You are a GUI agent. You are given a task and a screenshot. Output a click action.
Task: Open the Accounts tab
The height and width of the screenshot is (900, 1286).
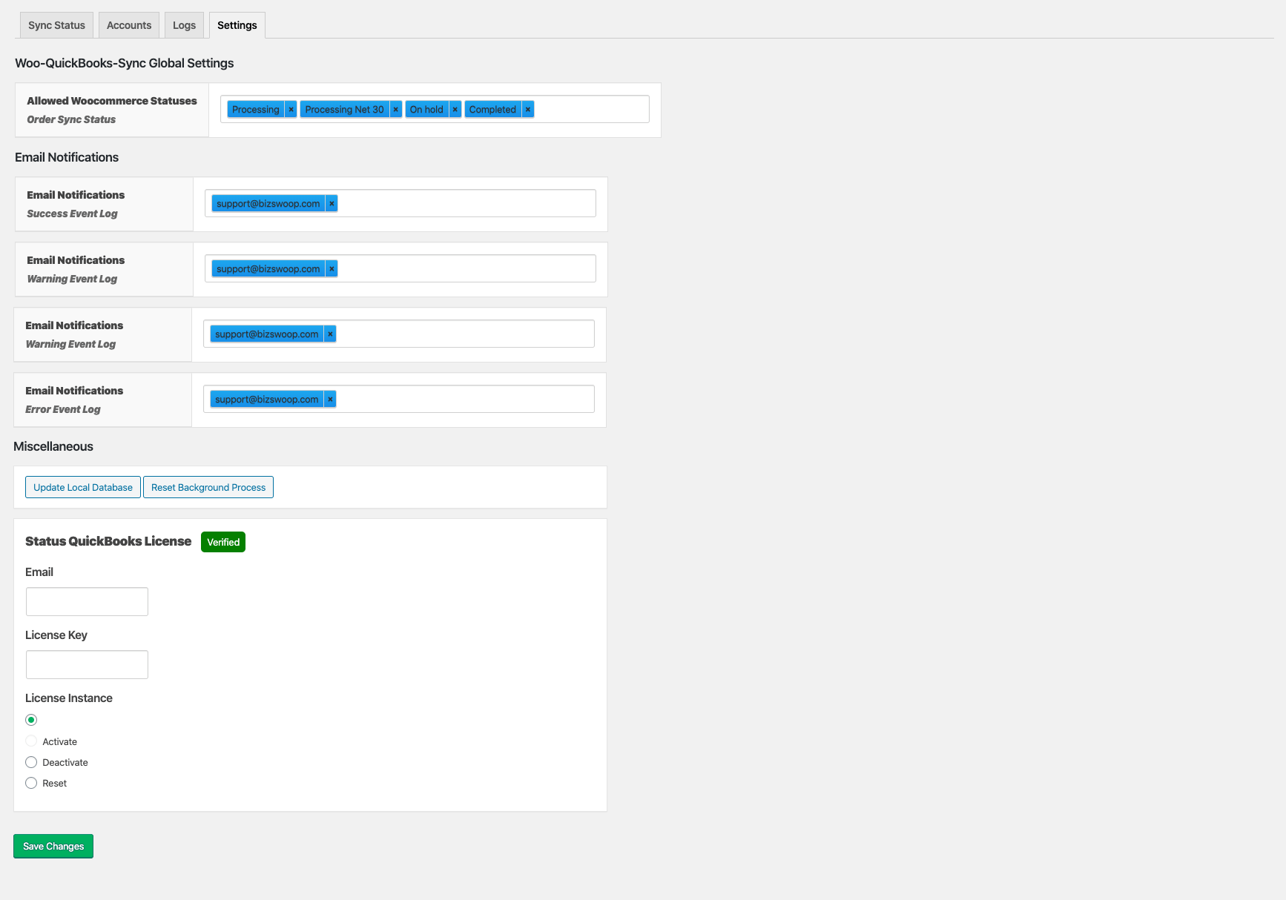pyautogui.click(x=129, y=25)
